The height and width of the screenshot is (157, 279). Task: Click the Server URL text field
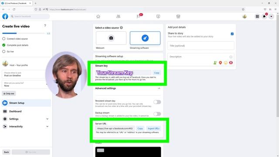pos(115,128)
